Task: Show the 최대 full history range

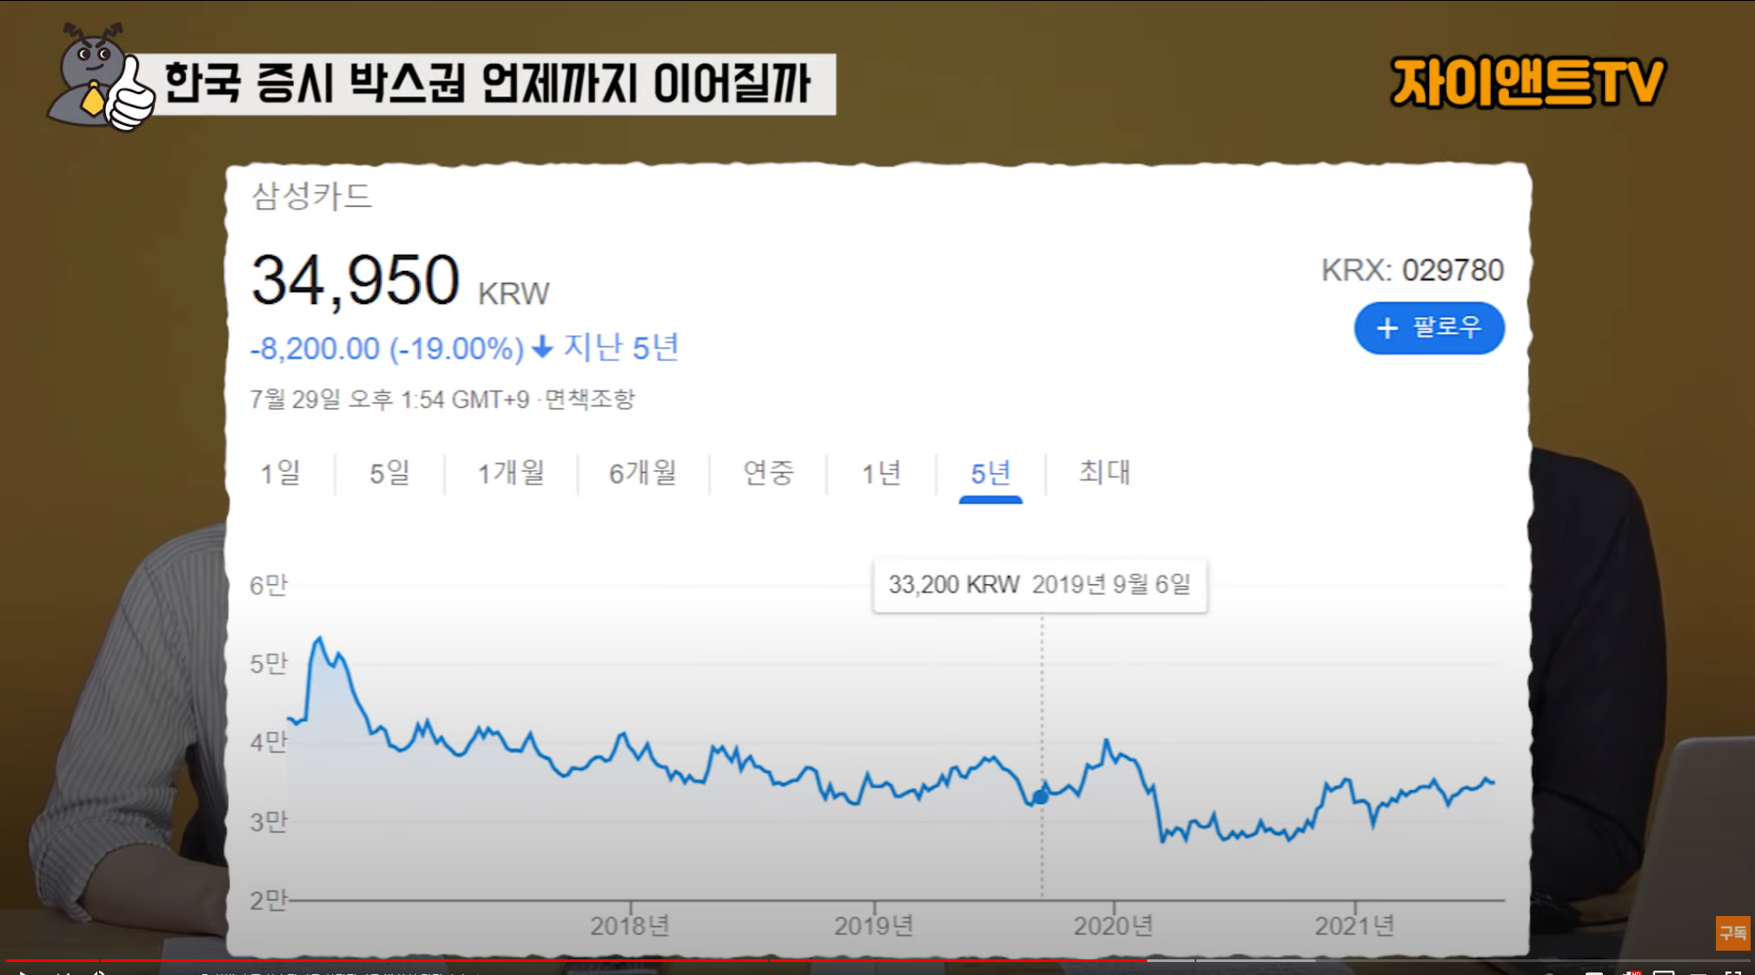Action: point(1104,473)
